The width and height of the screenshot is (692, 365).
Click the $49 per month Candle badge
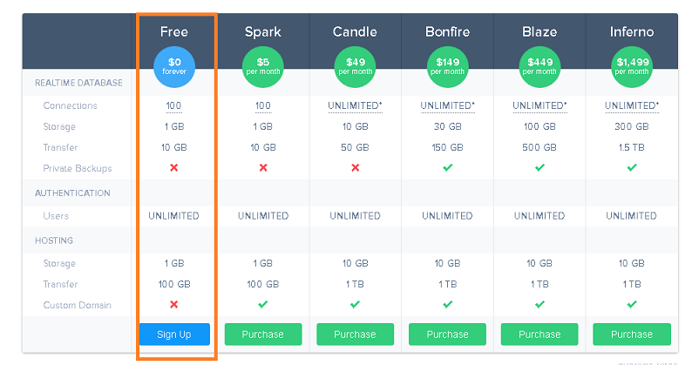click(356, 67)
